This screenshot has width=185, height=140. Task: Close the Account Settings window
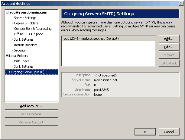pyautogui.click(x=181, y=4)
